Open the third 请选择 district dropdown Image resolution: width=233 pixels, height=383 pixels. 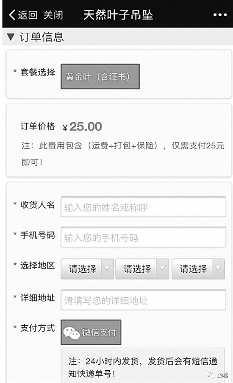coord(198,269)
